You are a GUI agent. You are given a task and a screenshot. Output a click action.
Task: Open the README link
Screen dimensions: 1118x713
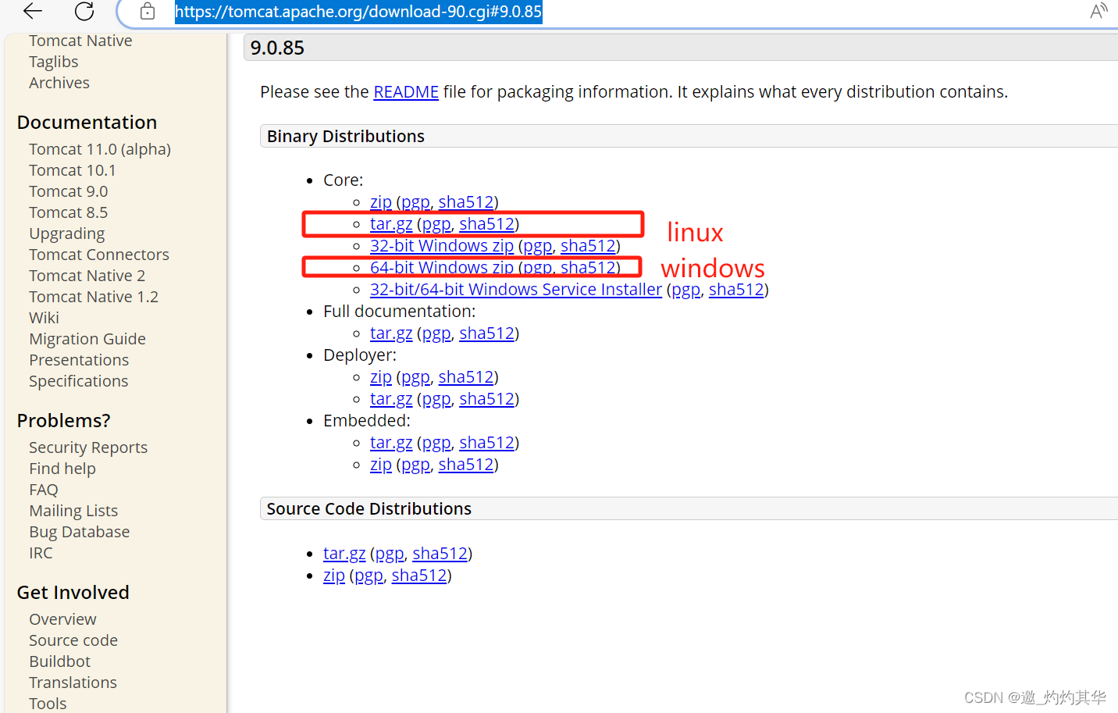coord(405,91)
